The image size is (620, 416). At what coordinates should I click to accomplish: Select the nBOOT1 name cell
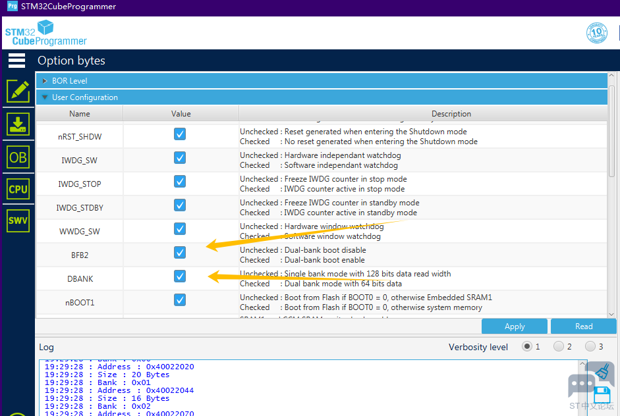(80, 303)
